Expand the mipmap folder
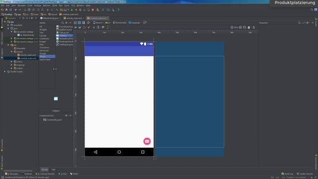Viewport: 318px width, 179px height. (x=11, y=65)
